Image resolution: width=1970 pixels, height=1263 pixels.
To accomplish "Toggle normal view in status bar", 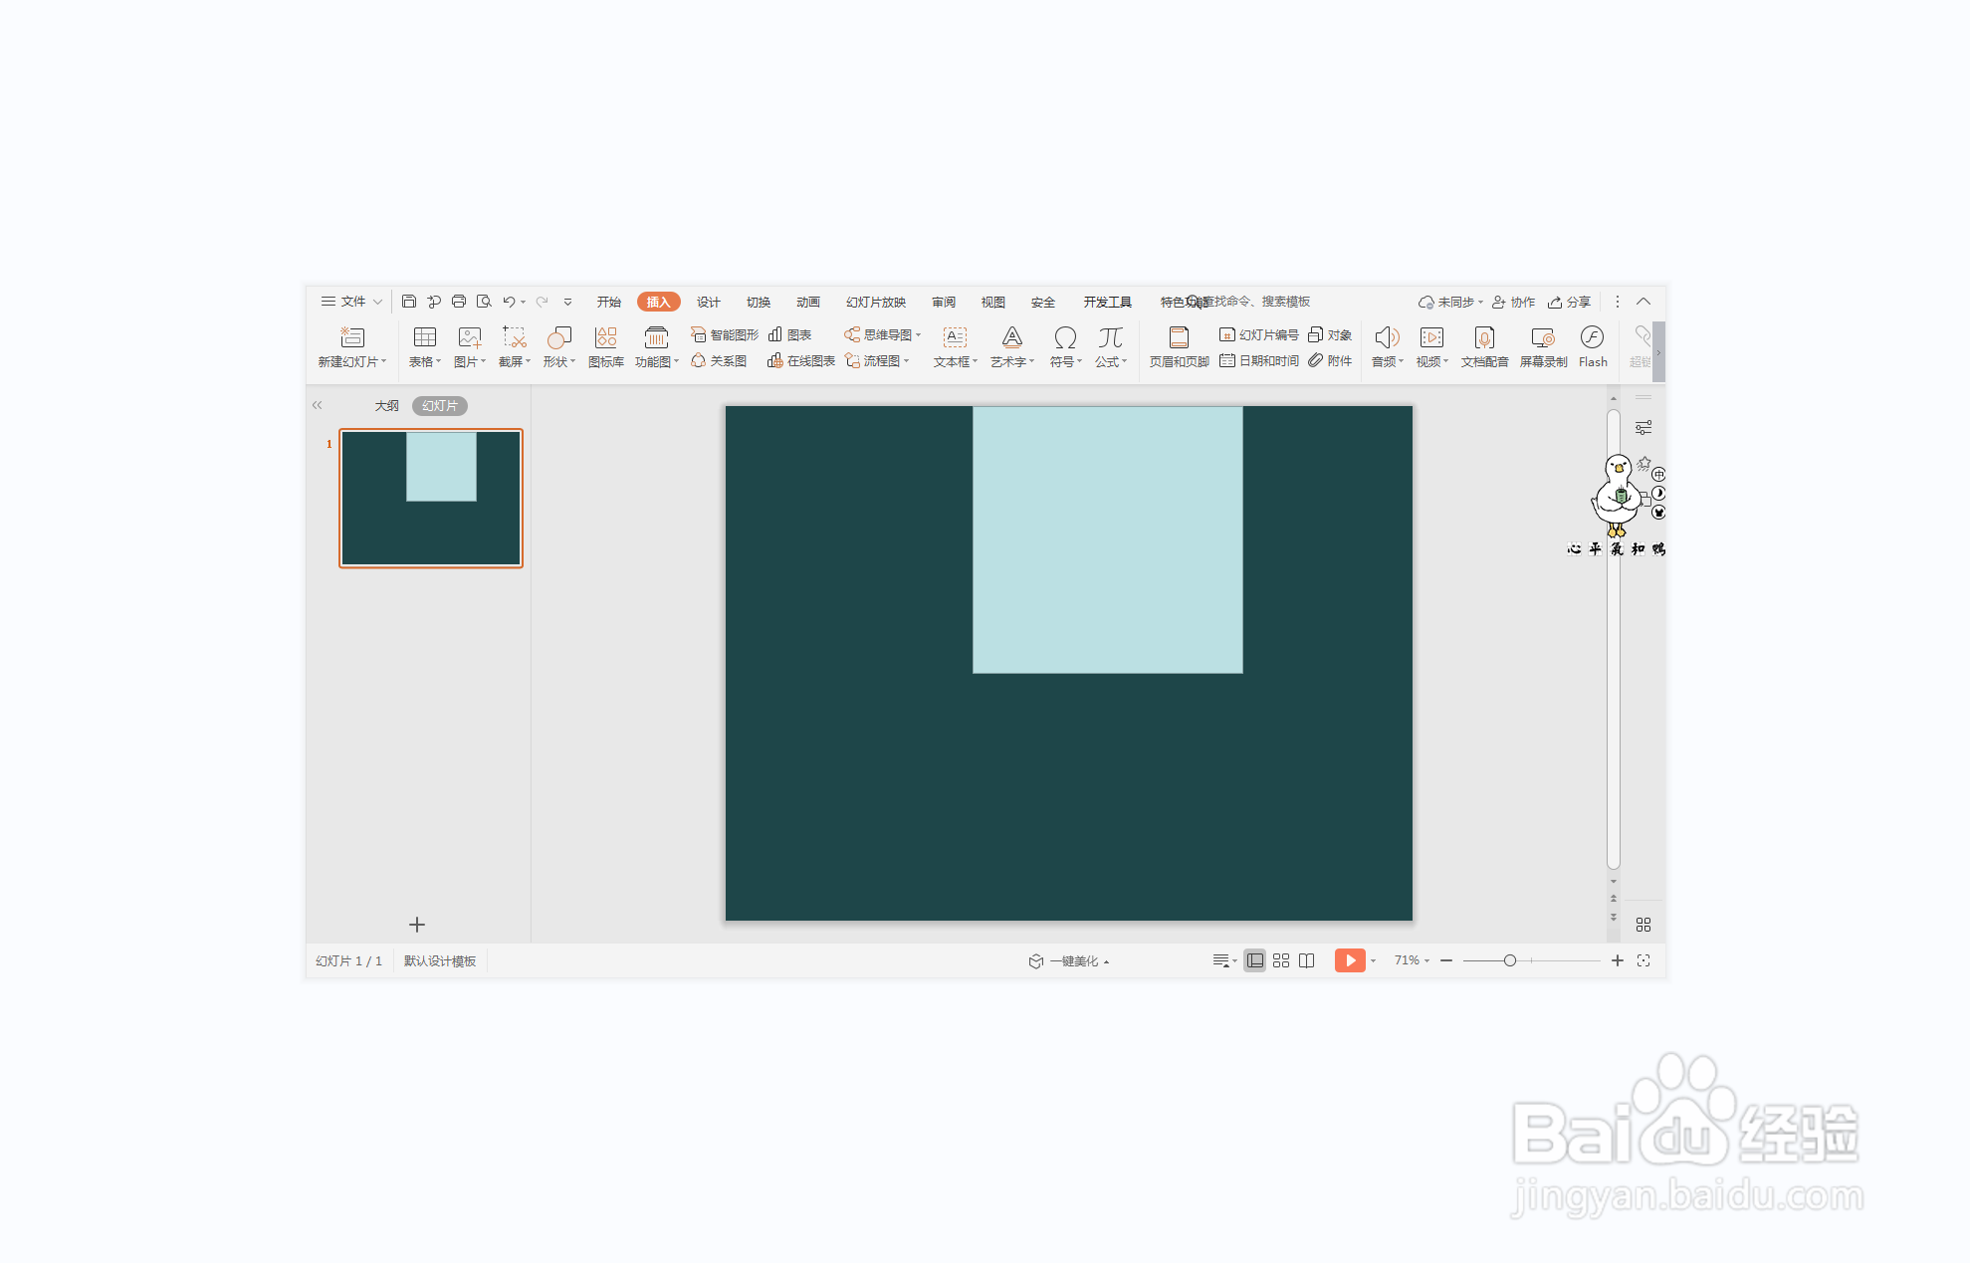I will tap(1255, 960).
